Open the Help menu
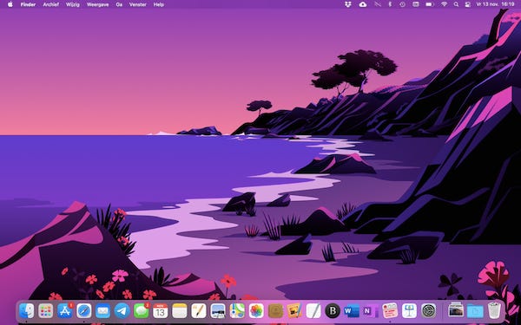521x325 pixels. point(159,4)
